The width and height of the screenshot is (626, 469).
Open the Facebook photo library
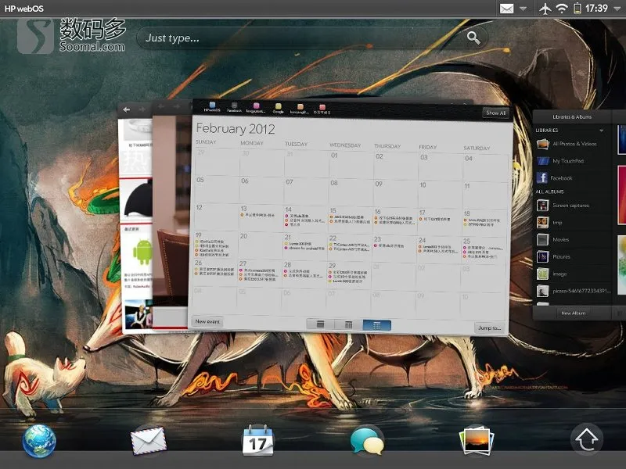572,178
